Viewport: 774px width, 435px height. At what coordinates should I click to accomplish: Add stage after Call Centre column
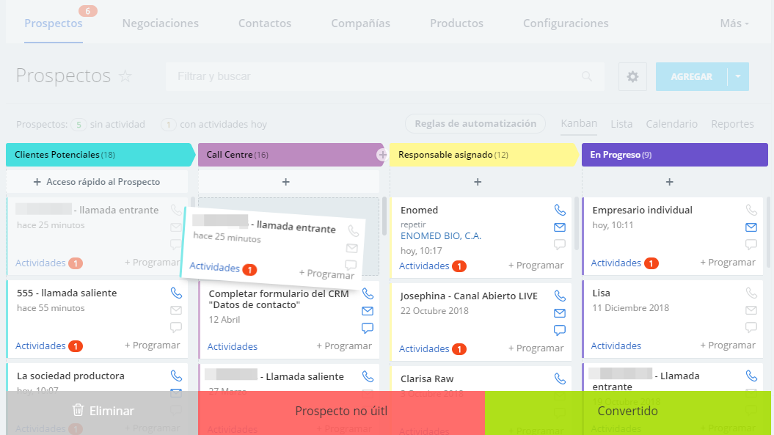[382, 155]
